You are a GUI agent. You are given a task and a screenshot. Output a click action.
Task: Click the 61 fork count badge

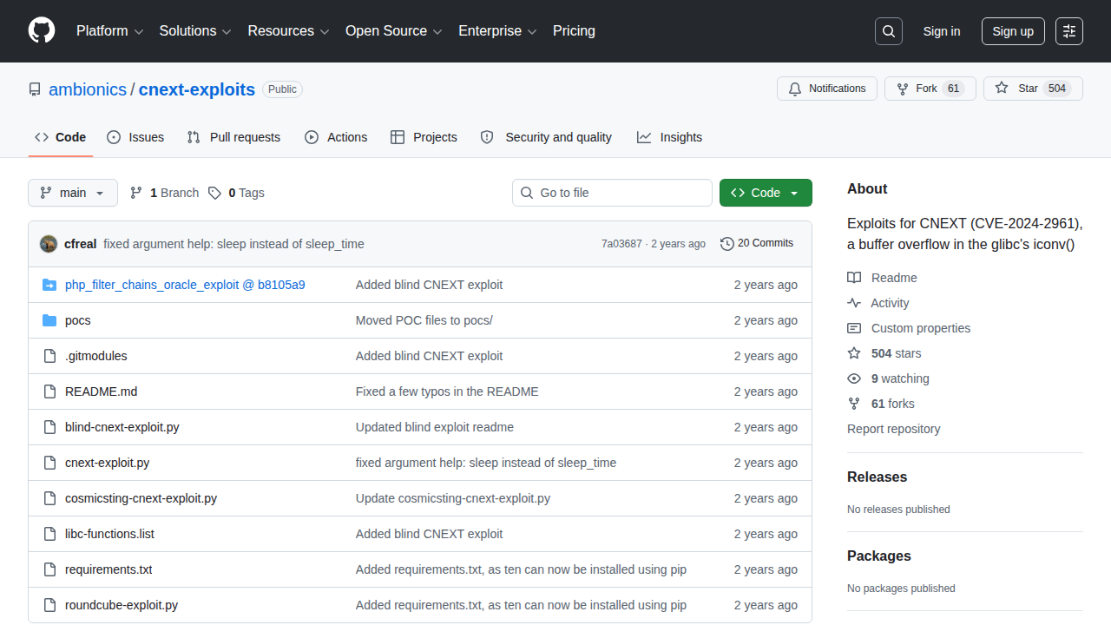click(x=954, y=89)
